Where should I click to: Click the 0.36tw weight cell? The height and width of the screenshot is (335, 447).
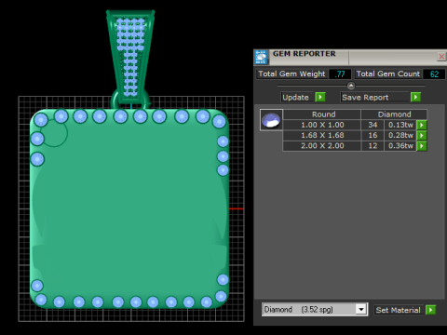click(400, 146)
